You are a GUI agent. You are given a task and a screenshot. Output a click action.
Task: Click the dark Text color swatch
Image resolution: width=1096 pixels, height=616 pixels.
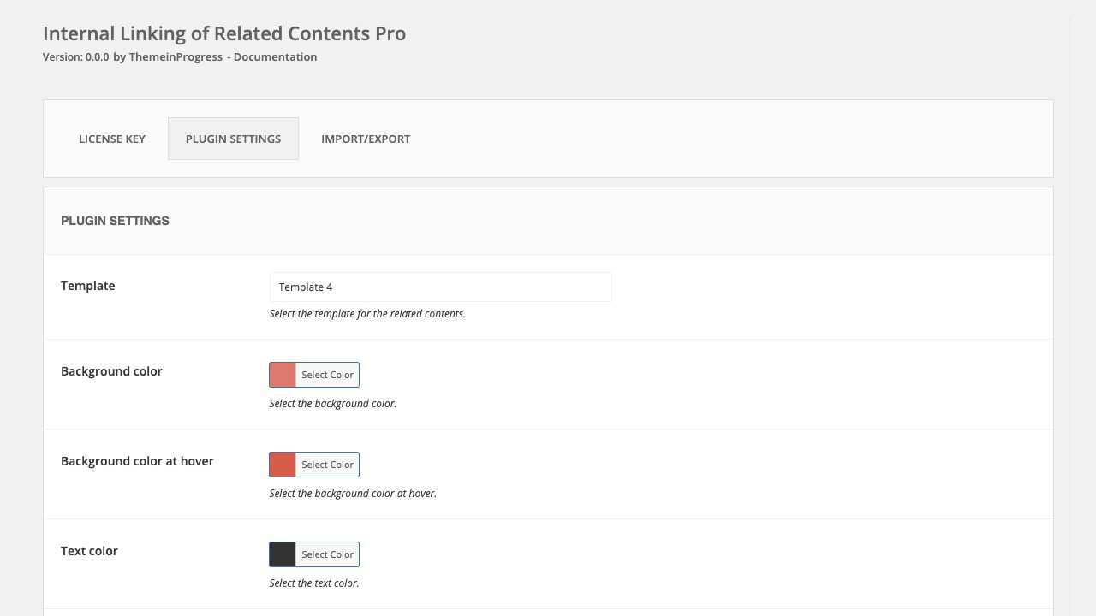(283, 554)
